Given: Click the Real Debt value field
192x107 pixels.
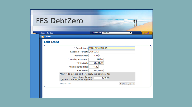Looking at the screenshot, I should pyautogui.click(x=96, y=71).
